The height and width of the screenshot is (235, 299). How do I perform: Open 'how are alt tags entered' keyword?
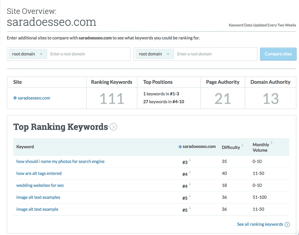click(x=39, y=173)
